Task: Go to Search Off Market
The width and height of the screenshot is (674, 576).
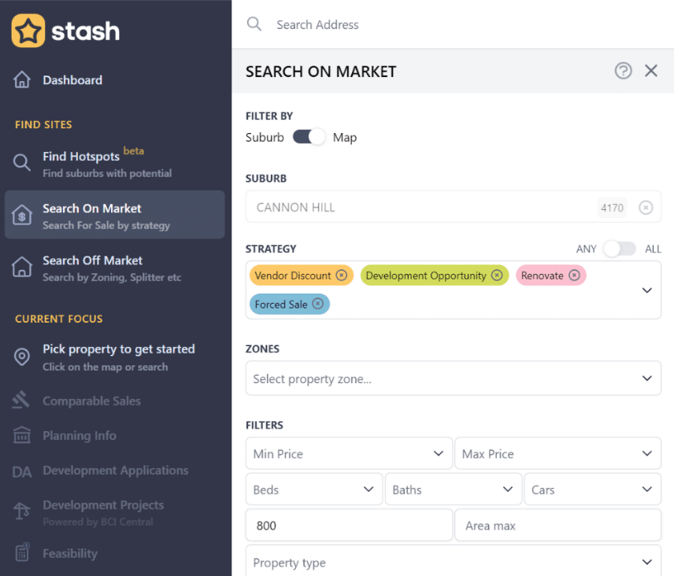Action: click(x=92, y=260)
